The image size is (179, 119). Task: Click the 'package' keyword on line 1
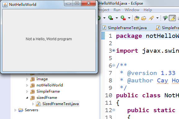point(129,36)
